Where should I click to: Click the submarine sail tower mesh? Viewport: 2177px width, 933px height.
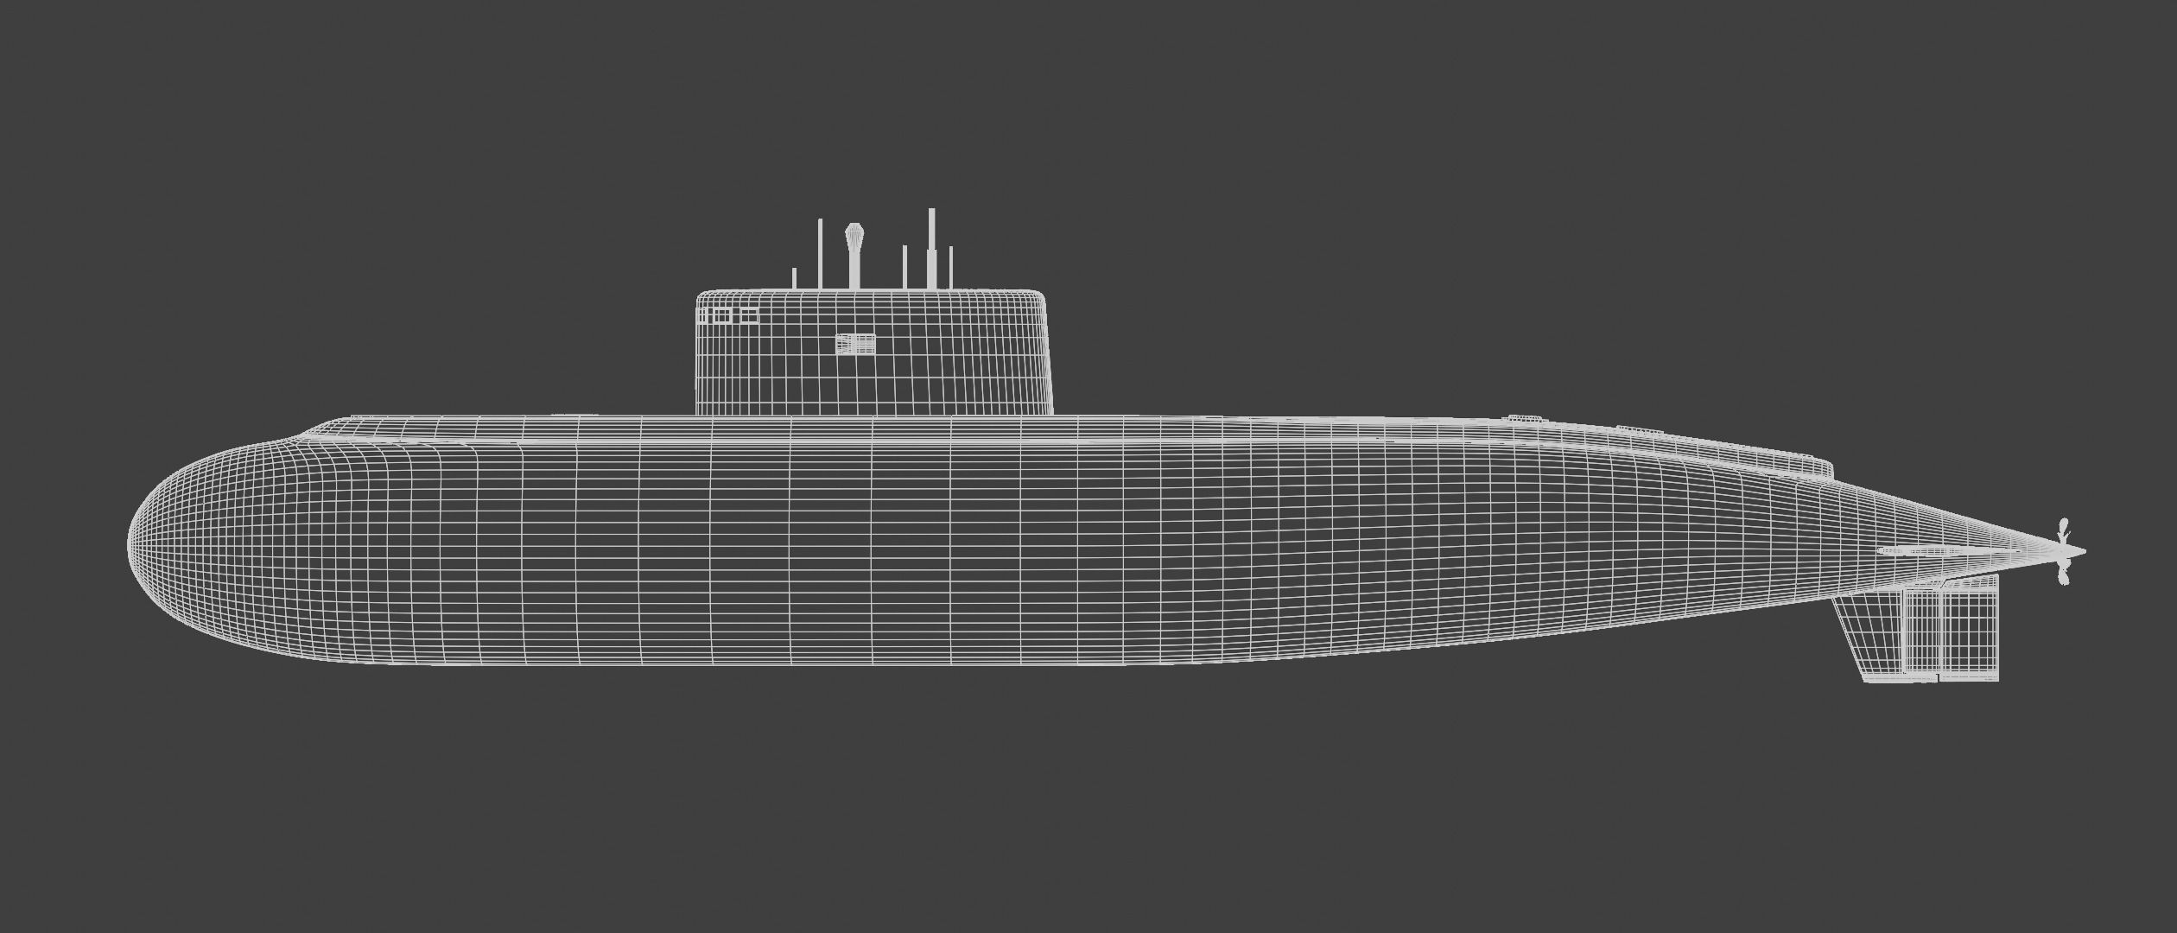click(x=874, y=352)
